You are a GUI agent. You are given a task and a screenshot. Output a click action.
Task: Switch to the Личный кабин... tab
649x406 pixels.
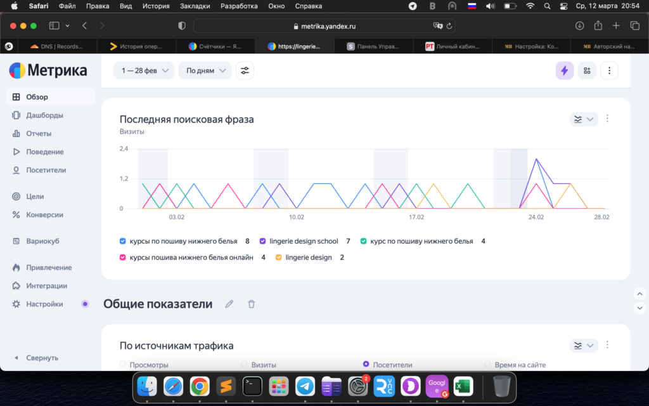(x=453, y=46)
